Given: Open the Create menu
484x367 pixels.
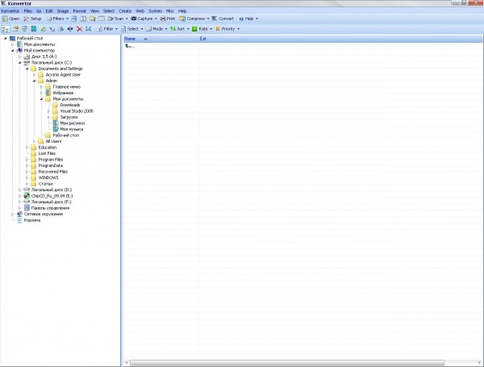Looking at the screenshot, I should coord(125,11).
